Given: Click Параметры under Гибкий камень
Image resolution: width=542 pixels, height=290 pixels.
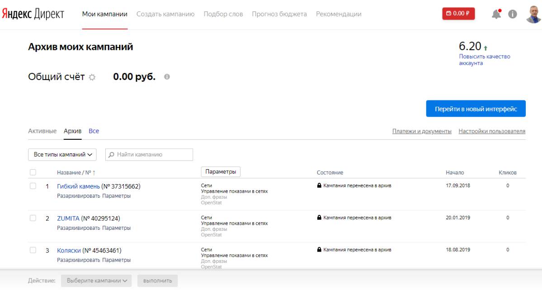Looking at the screenshot, I should click(x=117, y=196).
